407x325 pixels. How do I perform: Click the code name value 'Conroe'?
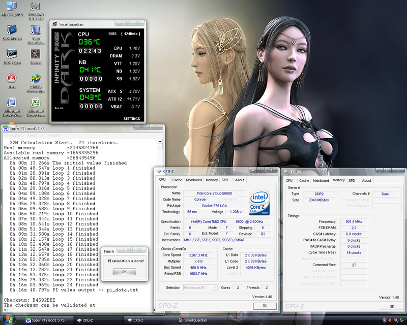(x=200, y=199)
